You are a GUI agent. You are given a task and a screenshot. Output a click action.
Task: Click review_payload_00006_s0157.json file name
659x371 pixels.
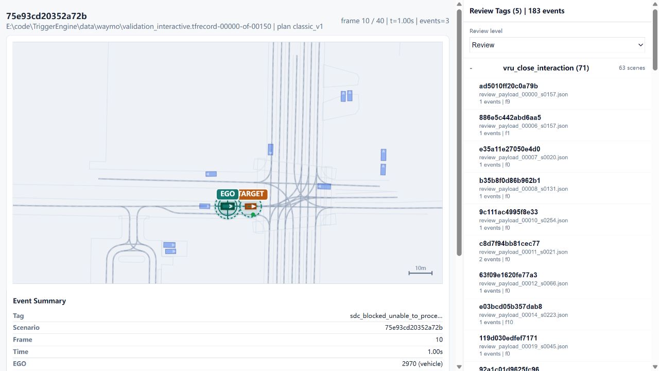tap(523, 126)
